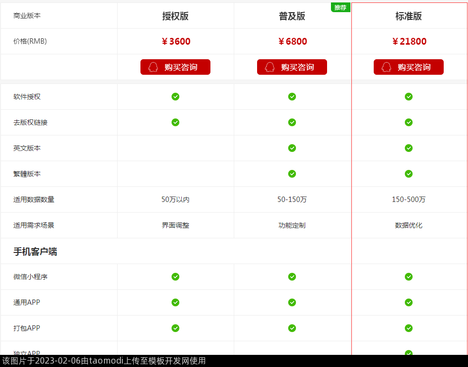Click the 通用APP checkmark for 标准版
468x367 pixels.
pyautogui.click(x=409, y=302)
